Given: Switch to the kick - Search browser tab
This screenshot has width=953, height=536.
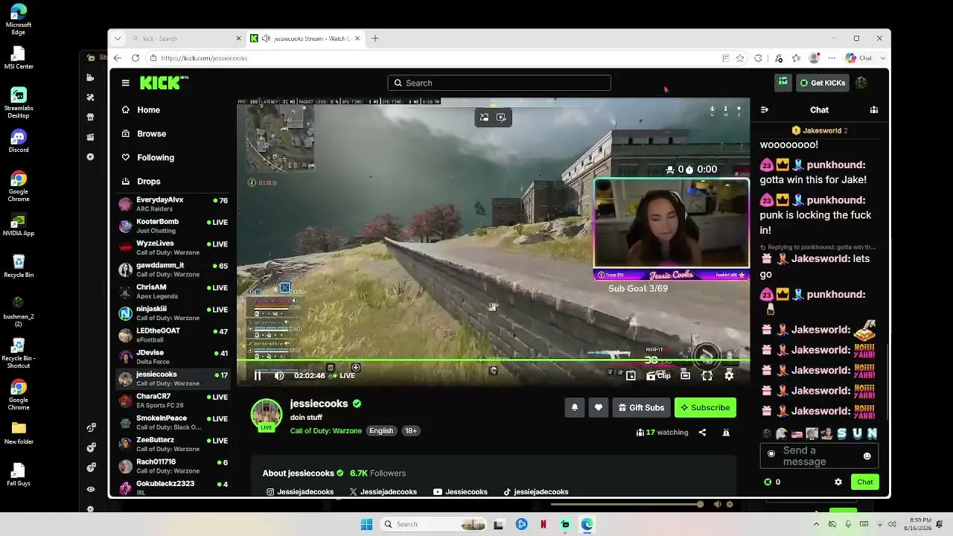Looking at the screenshot, I should [x=186, y=39].
